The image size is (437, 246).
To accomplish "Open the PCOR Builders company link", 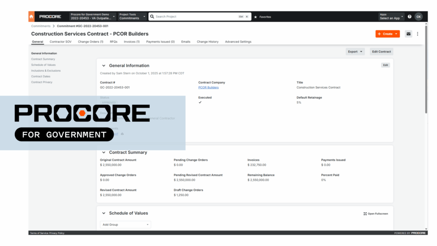I will (x=208, y=87).
